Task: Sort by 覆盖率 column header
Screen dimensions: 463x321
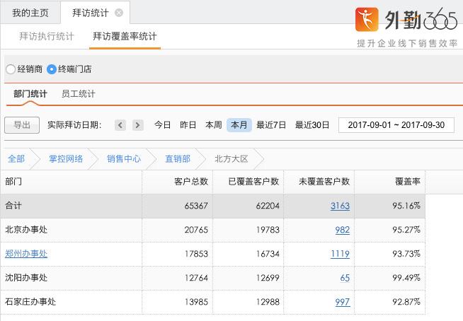Action: [407, 182]
